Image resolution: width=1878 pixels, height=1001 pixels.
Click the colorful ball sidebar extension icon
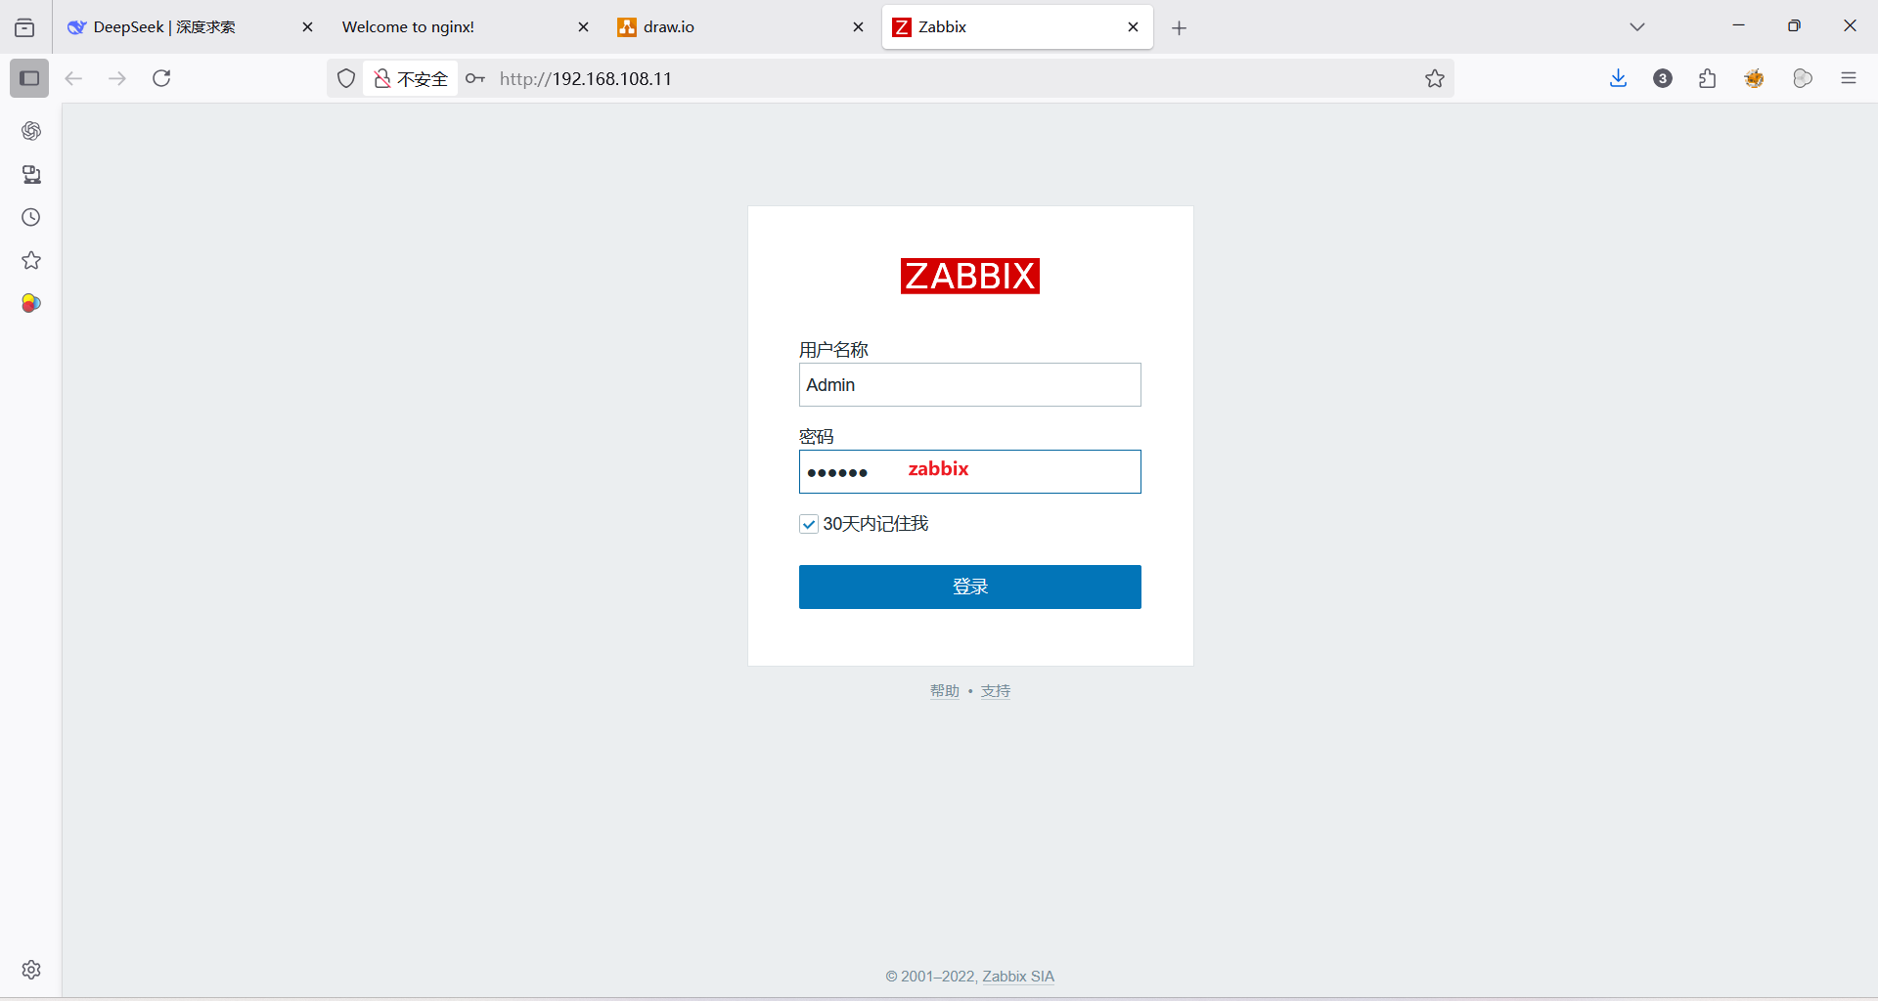(x=31, y=303)
